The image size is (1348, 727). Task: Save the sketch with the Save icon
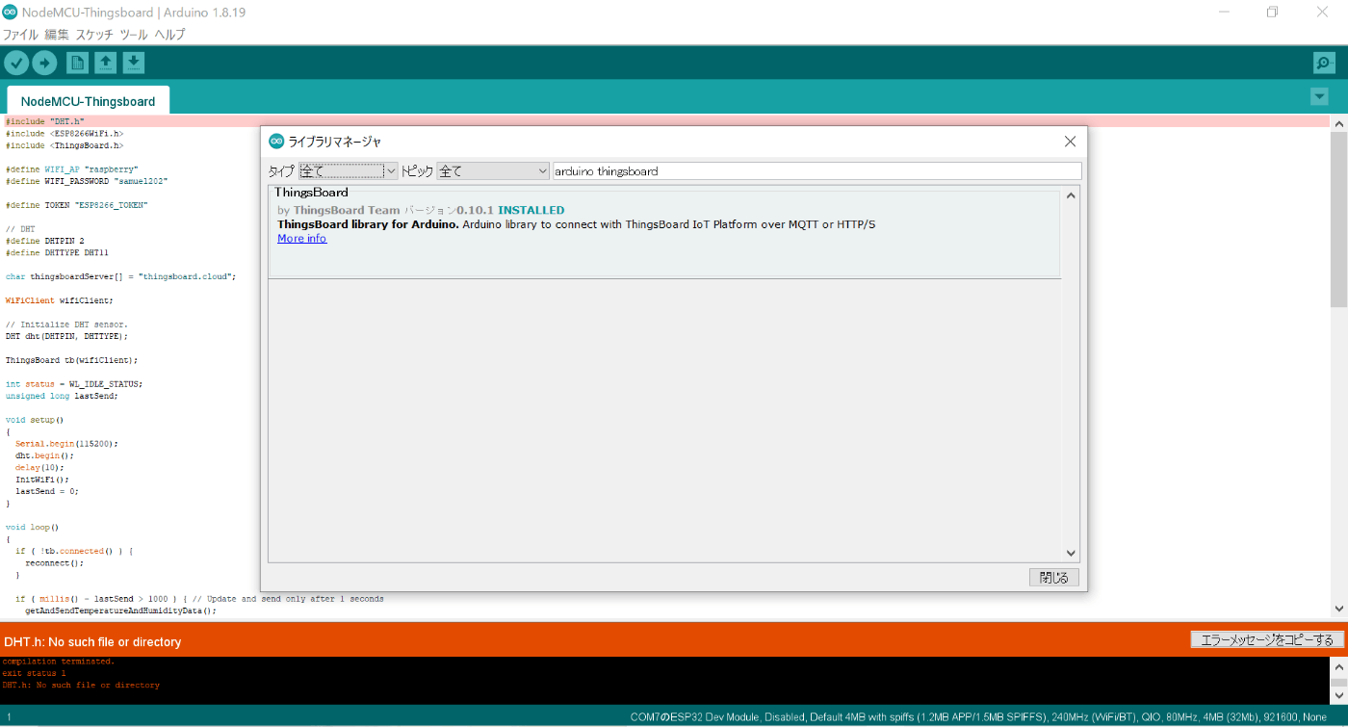point(134,63)
